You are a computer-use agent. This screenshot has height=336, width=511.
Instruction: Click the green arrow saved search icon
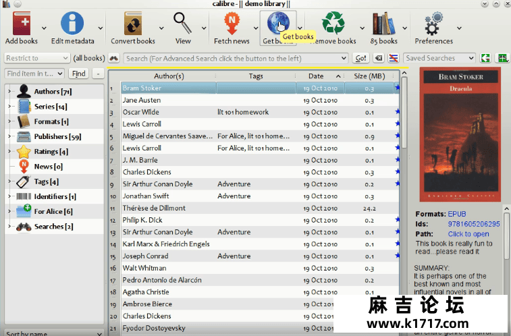[485, 58]
